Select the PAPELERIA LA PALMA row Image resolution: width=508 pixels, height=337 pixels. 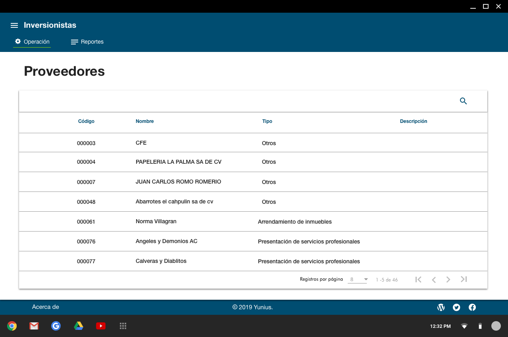(x=178, y=162)
